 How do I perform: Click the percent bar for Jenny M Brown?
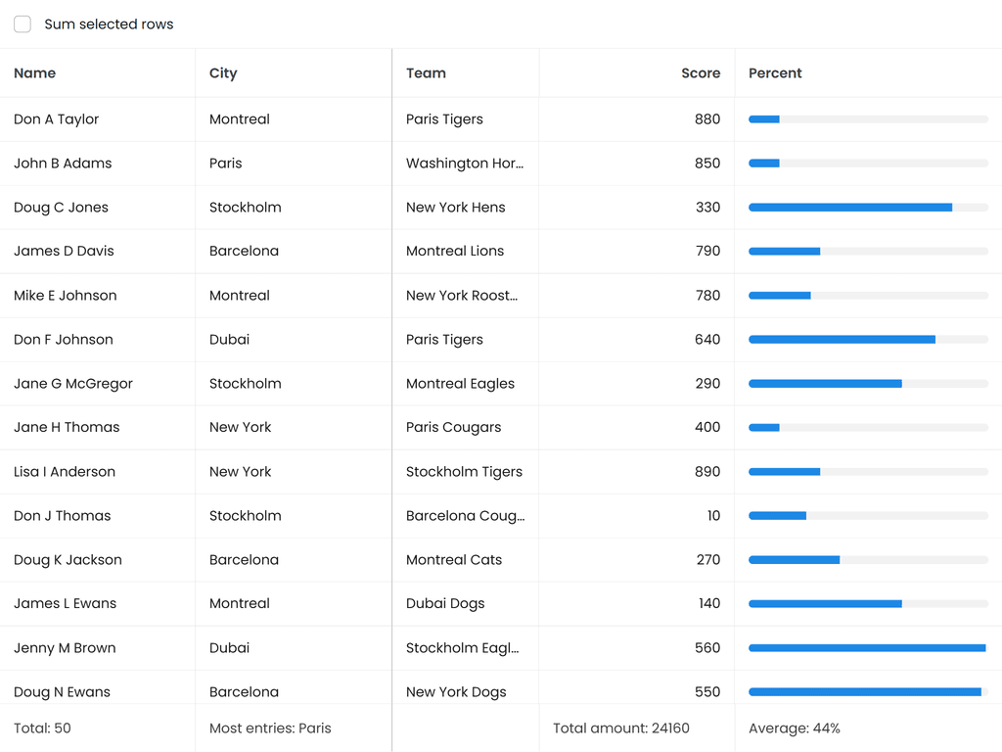(x=867, y=648)
